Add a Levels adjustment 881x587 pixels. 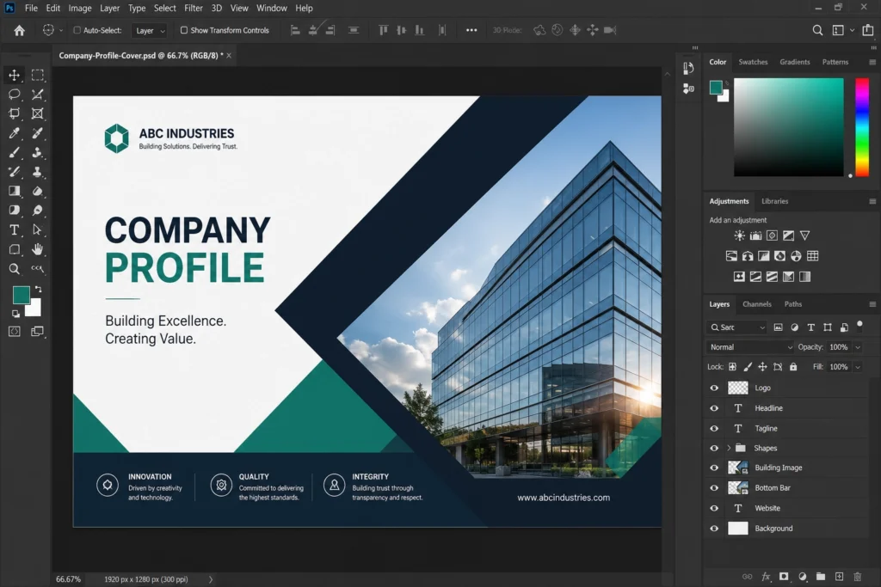point(755,235)
